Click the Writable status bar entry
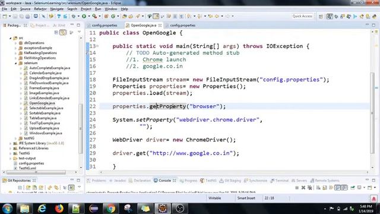The image size is (380, 214). [215, 198]
